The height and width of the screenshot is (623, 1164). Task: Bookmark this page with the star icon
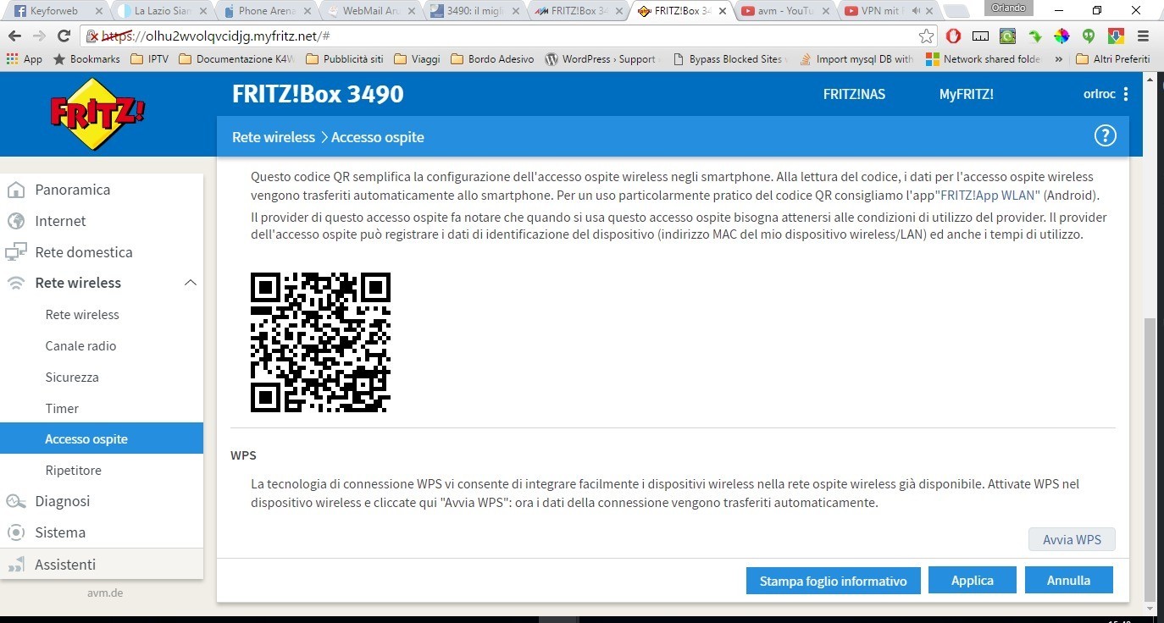pyautogui.click(x=926, y=36)
